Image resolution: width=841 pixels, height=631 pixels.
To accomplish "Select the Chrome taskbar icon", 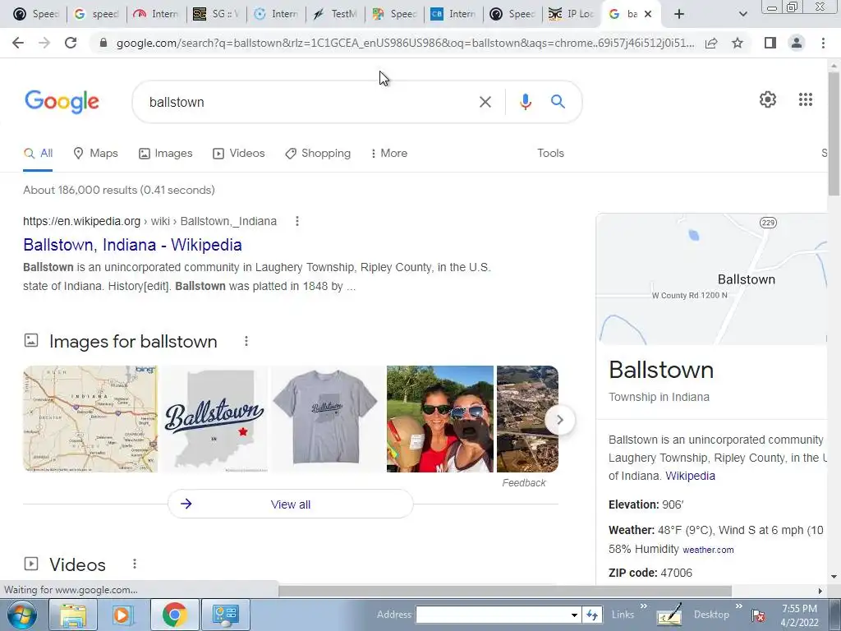I will [174, 615].
